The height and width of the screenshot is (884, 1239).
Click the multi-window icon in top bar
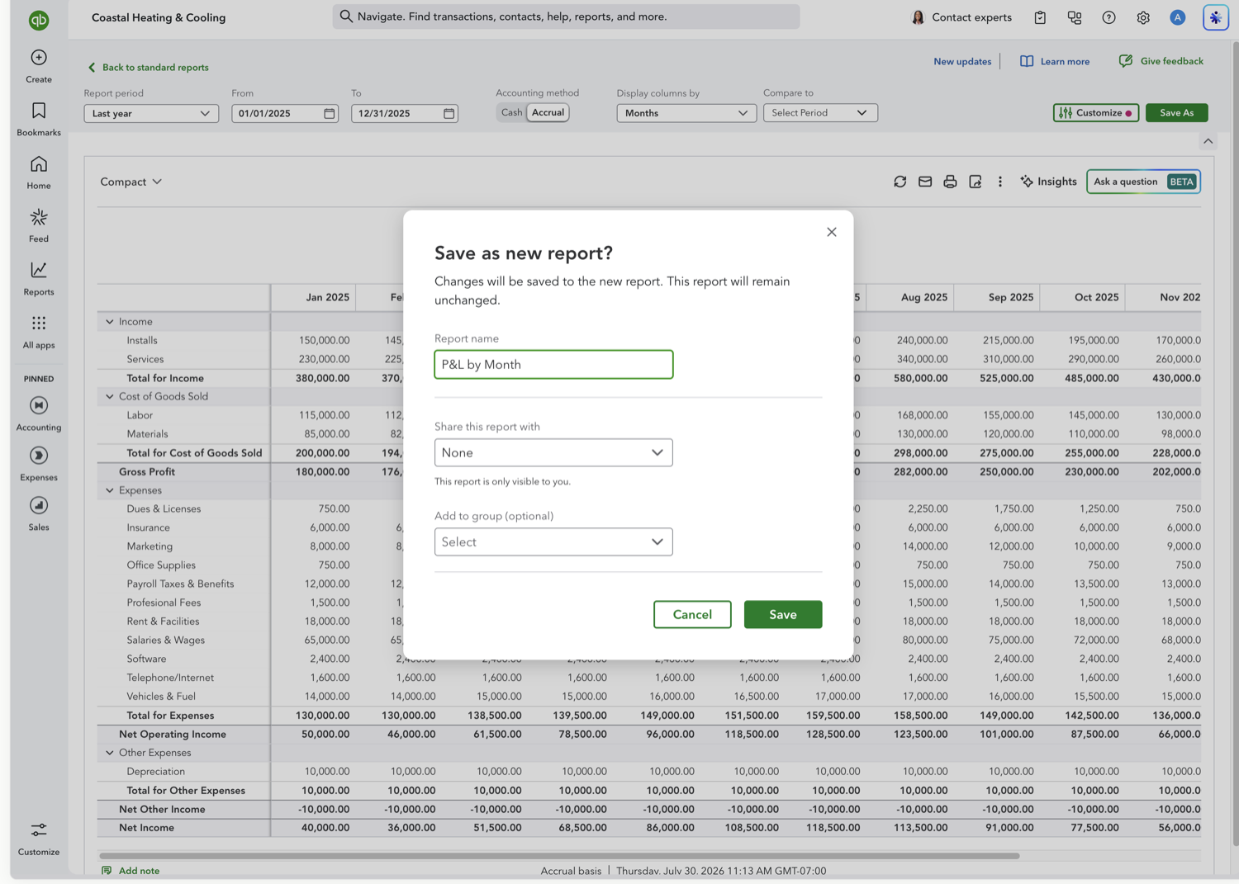(1075, 17)
